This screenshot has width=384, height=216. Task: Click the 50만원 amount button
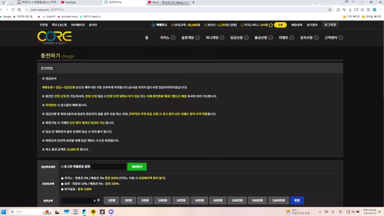tap(218, 200)
